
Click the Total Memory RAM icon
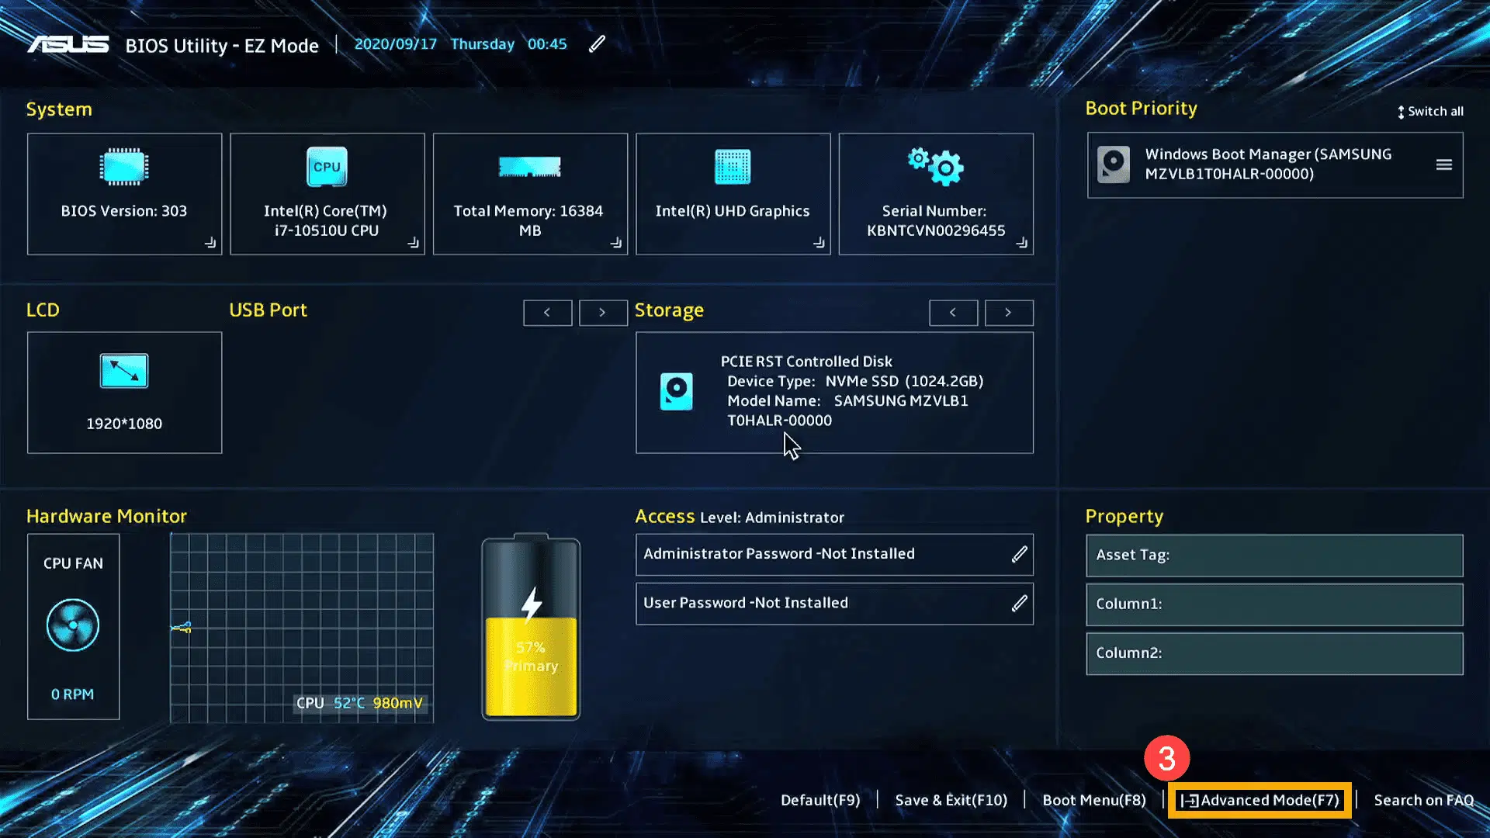point(530,167)
